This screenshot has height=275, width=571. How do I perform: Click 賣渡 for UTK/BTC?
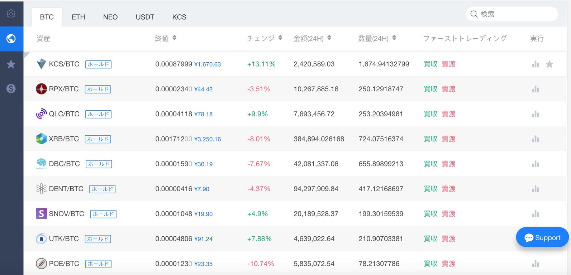coord(448,238)
